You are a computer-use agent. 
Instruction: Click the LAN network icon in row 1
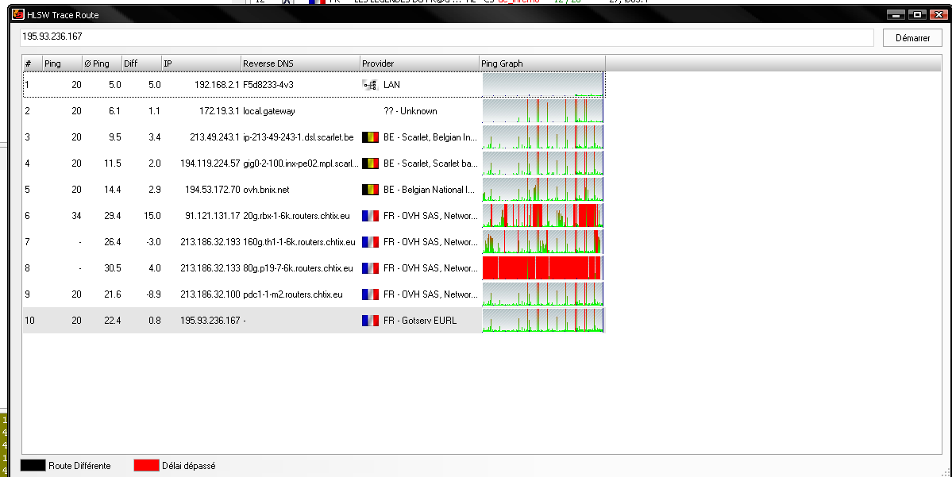click(370, 85)
